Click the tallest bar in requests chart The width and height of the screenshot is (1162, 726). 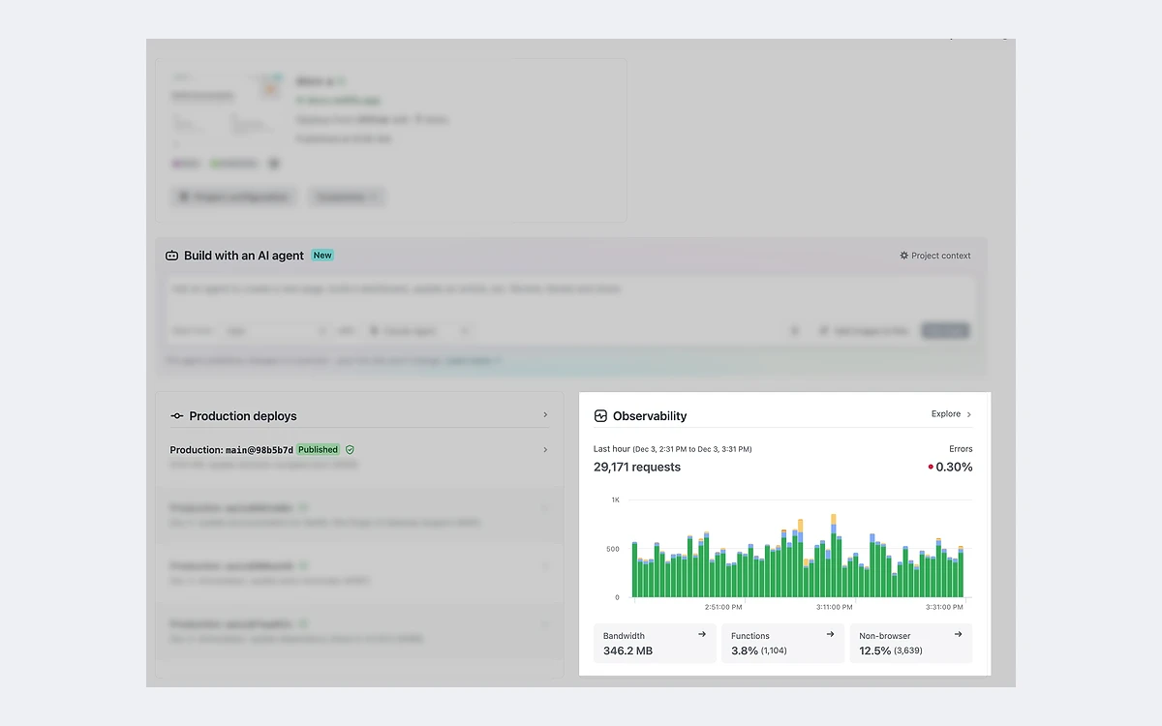[834, 556]
